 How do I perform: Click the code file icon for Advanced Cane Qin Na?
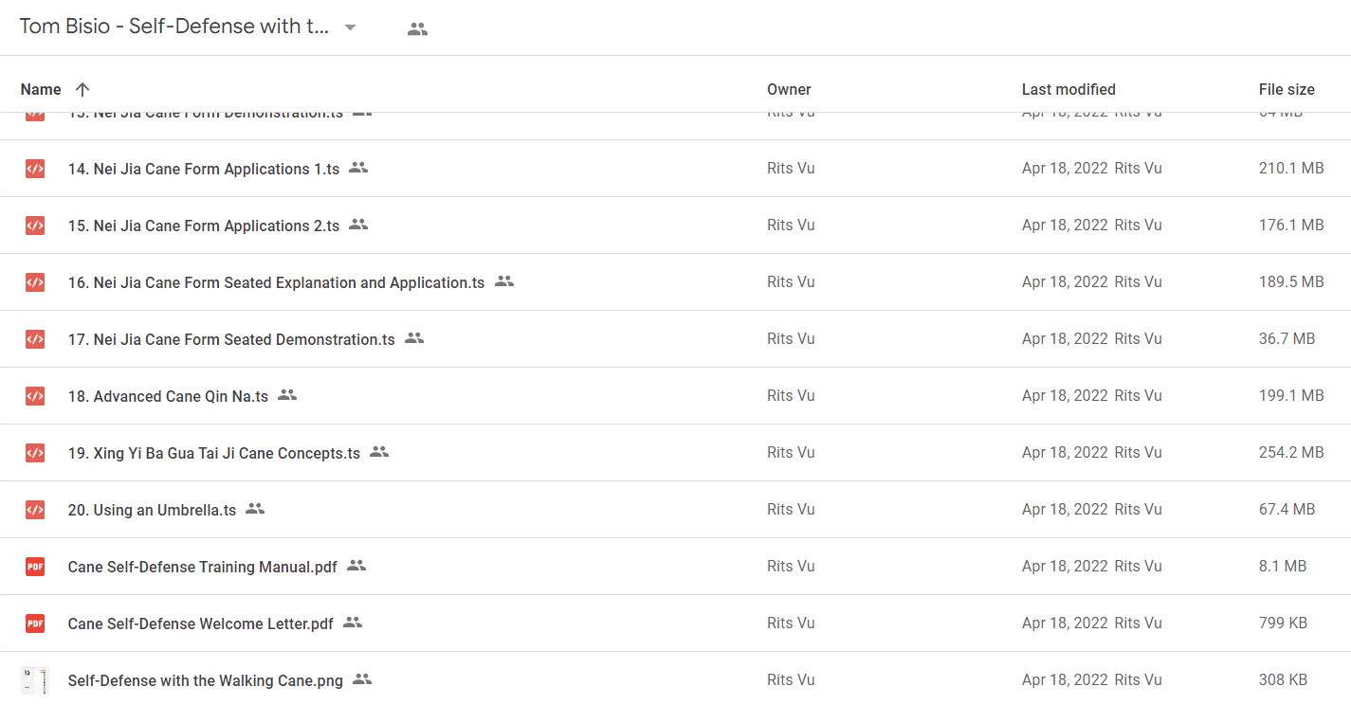click(35, 396)
